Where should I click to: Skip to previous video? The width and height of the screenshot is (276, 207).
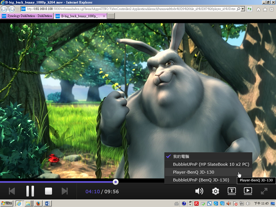click(12, 191)
